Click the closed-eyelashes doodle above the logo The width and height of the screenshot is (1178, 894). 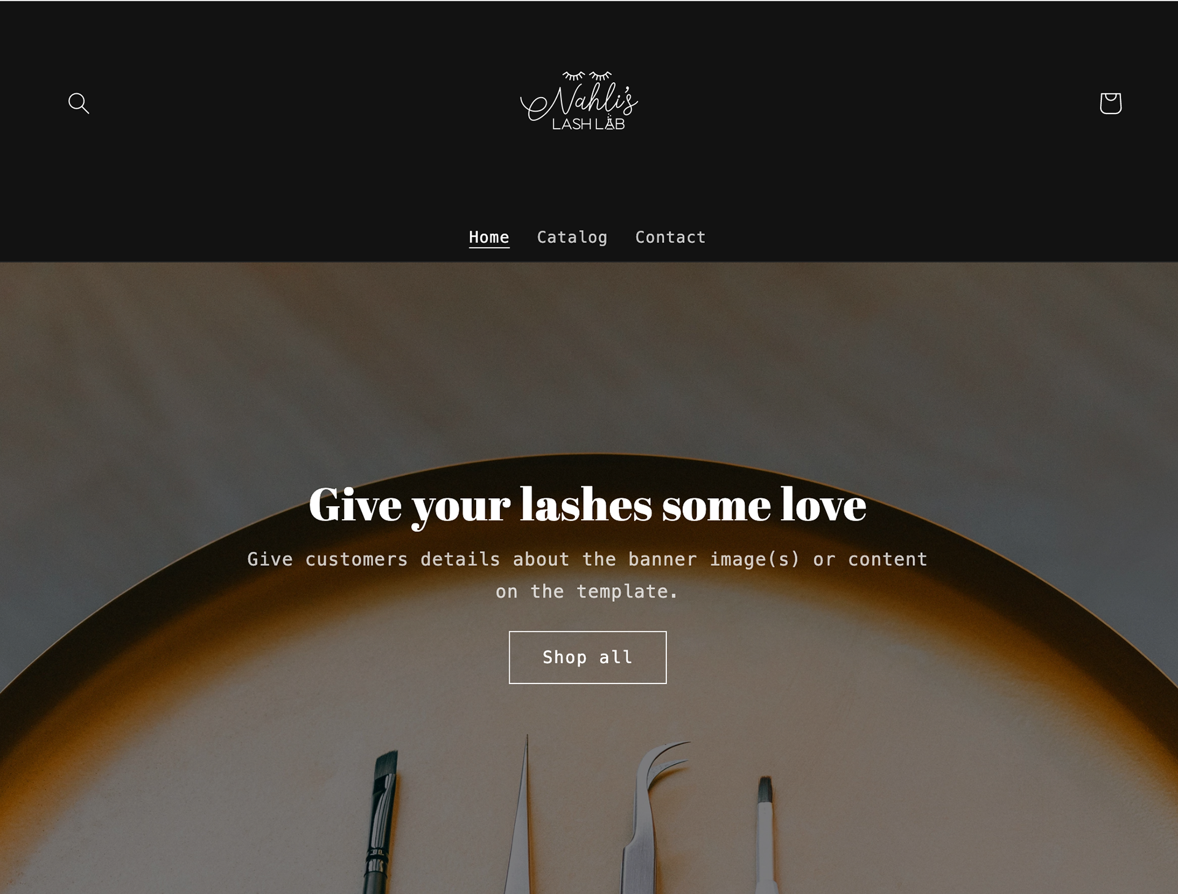[x=587, y=75]
